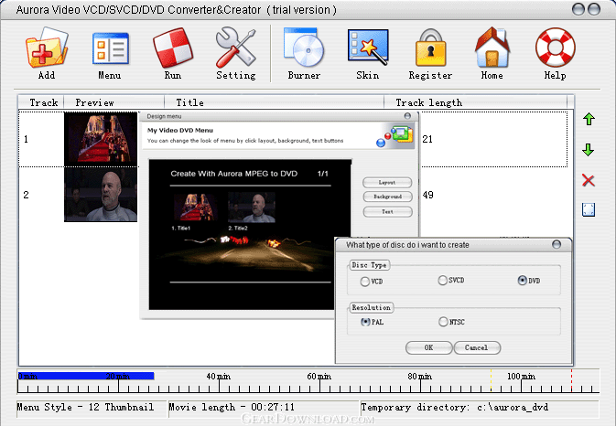Choose NTSC resolution

[451, 322]
